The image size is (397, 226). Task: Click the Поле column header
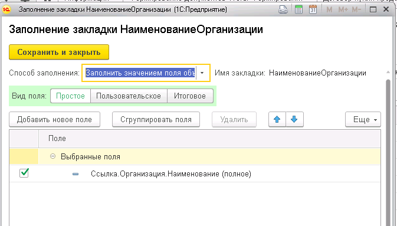[209, 139]
